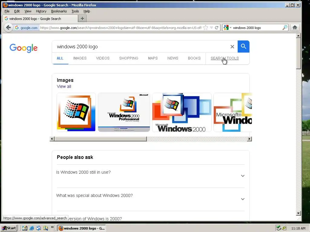Screen dimensions: 310x232
Task: Click the quick launch search folder icon
Action: 45,228
